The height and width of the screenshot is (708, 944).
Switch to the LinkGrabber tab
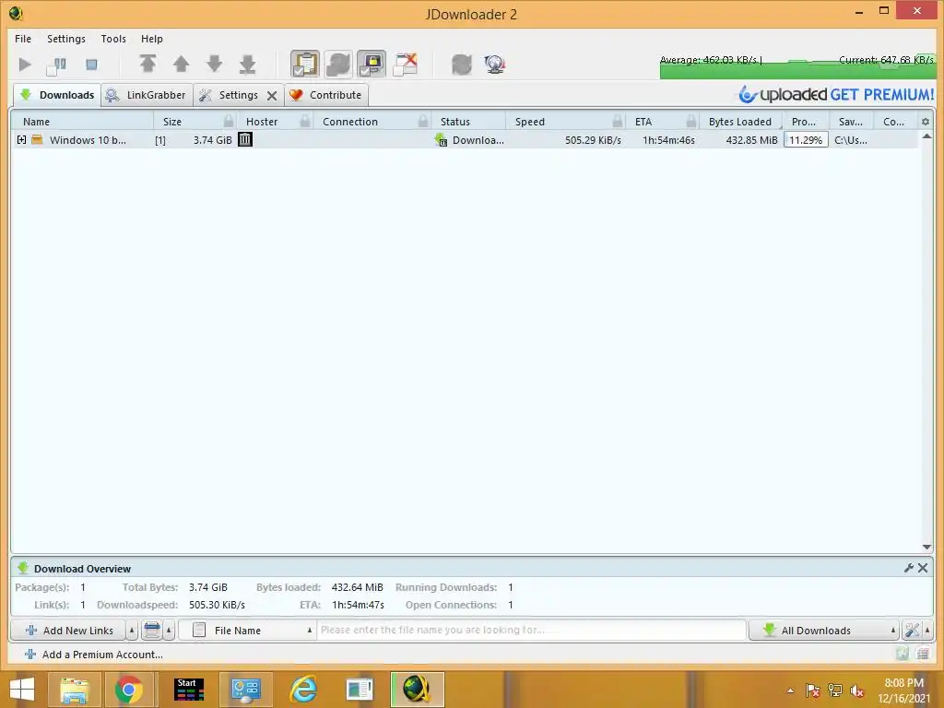pyautogui.click(x=147, y=95)
